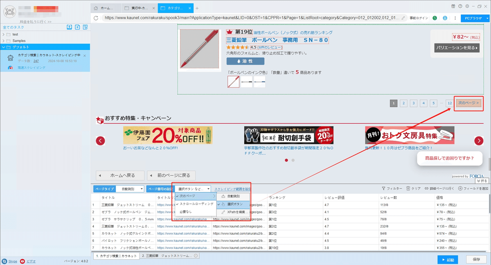491x265 pixels.
Task: Close the running task カテゴリ検索 entry
Action: (85, 55)
